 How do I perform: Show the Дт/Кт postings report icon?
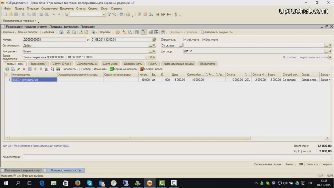124,32
